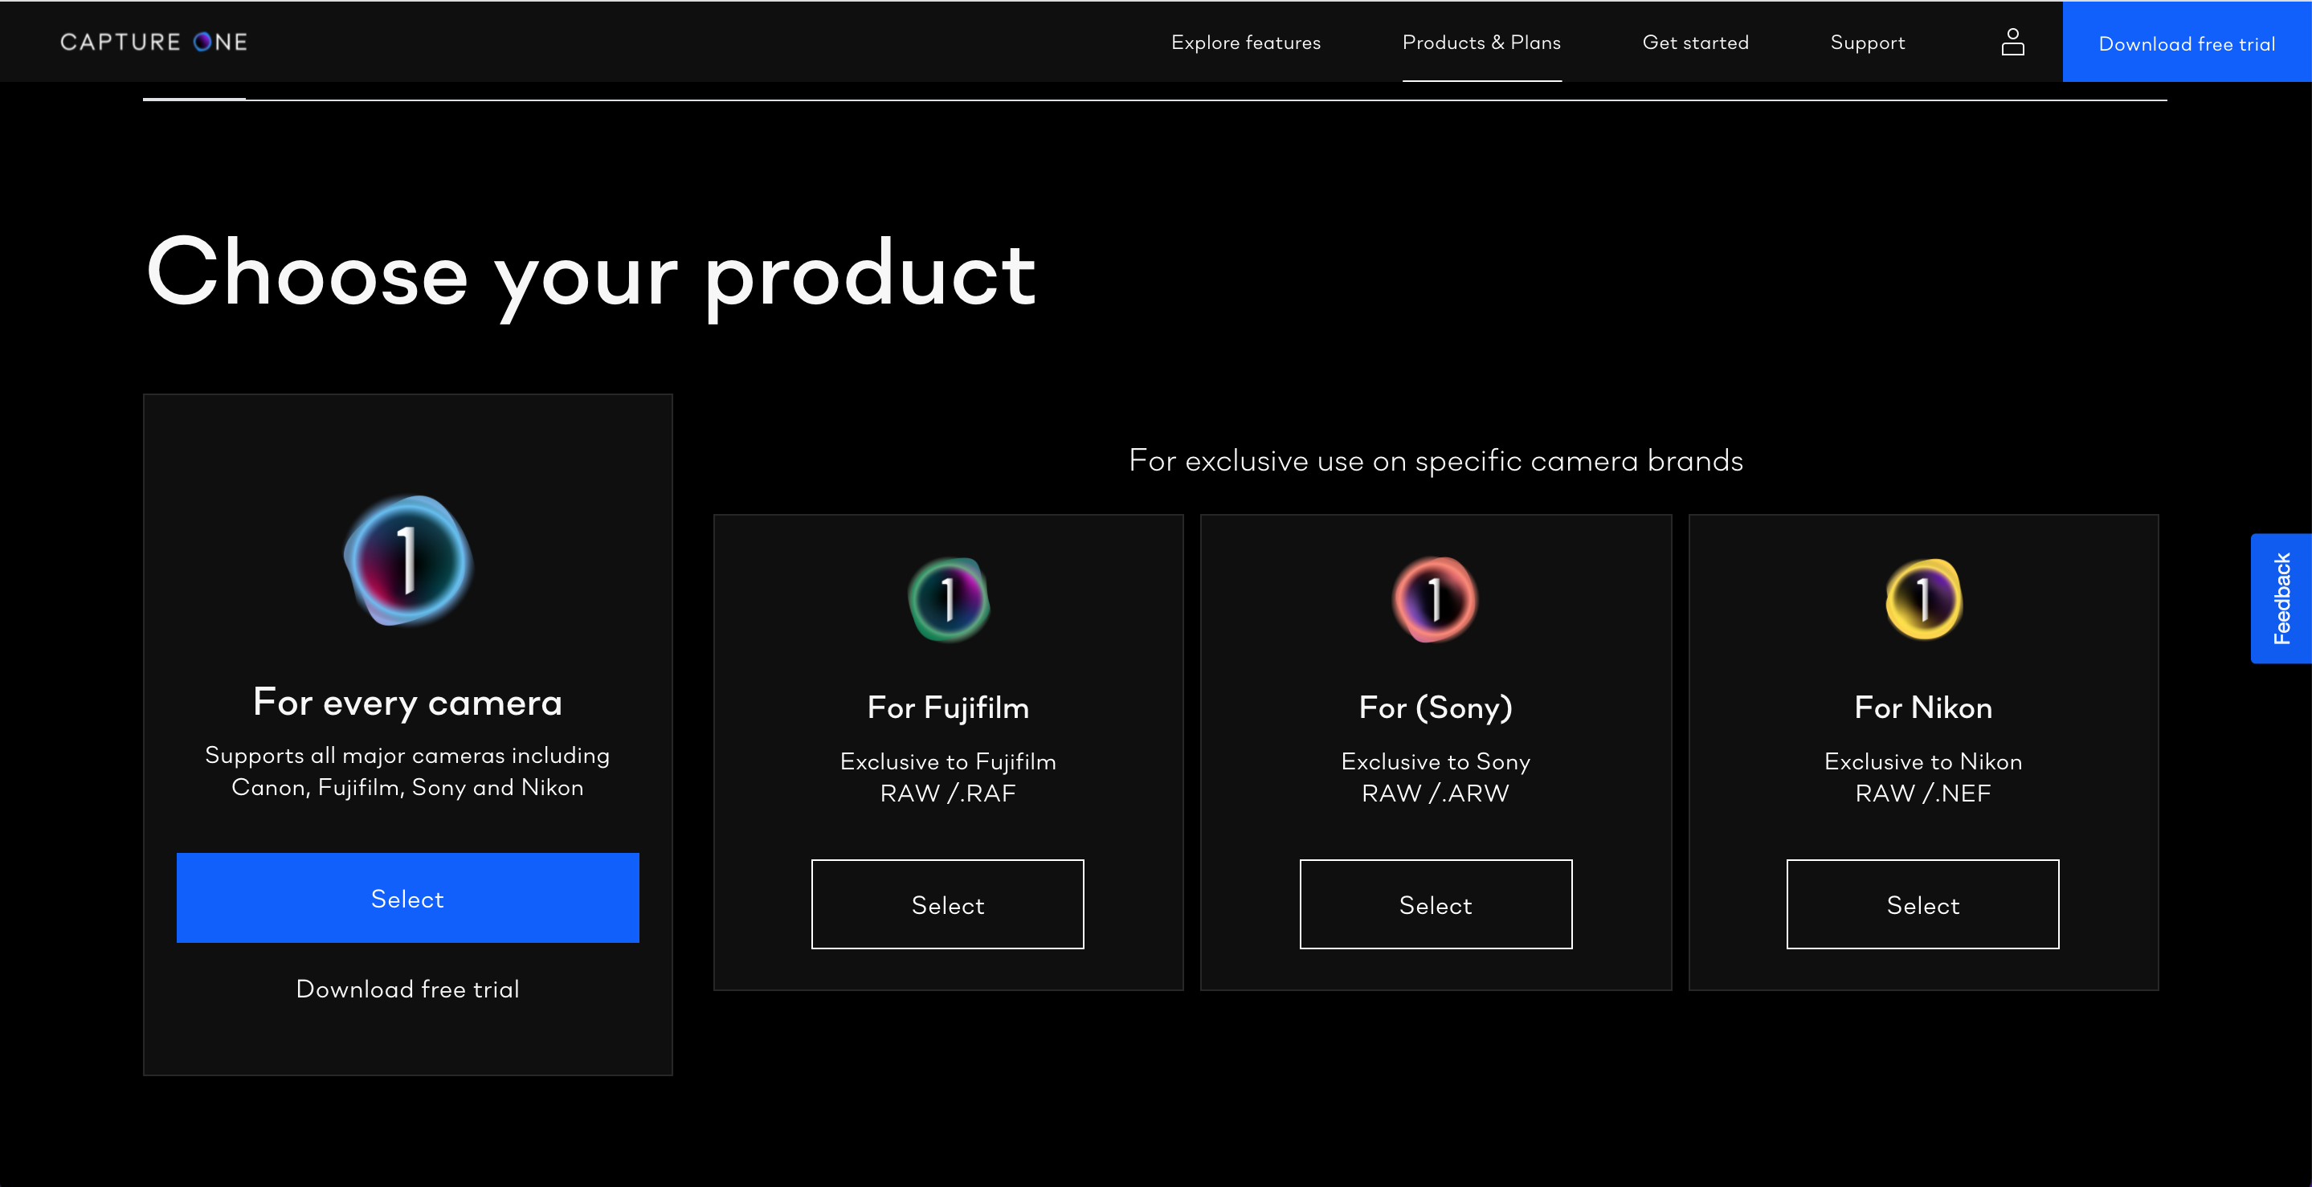Click the Capture One logo
The width and height of the screenshot is (2312, 1187).
point(153,43)
